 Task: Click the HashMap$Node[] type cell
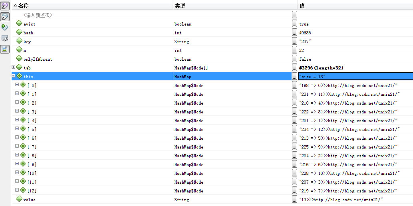tap(191, 68)
